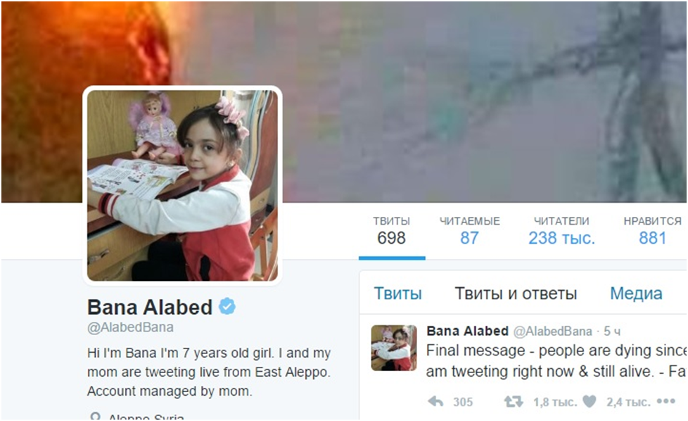Switch to the Твиты и ответы tab
The height and width of the screenshot is (421, 688).
pyautogui.click(x=516, y=294)
